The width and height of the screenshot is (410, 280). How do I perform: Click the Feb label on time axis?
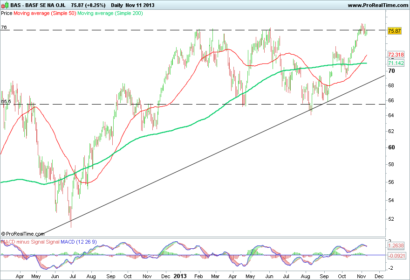click(199, 276)
